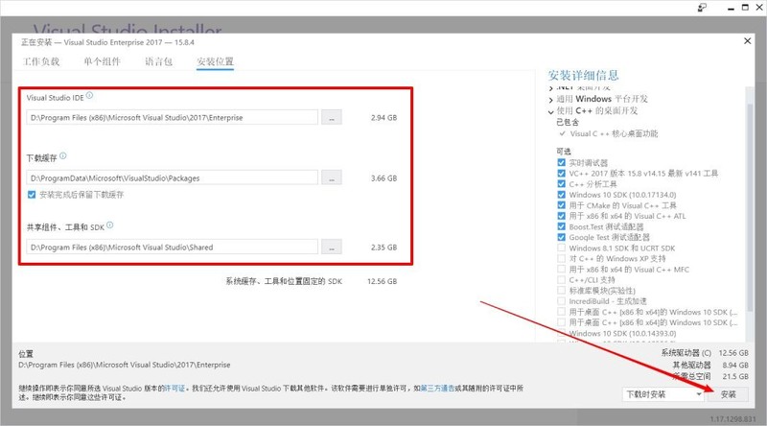Click the info icon beside Visual Studio IDE
This screenshot has height=426, width=767.
[90, 96]
